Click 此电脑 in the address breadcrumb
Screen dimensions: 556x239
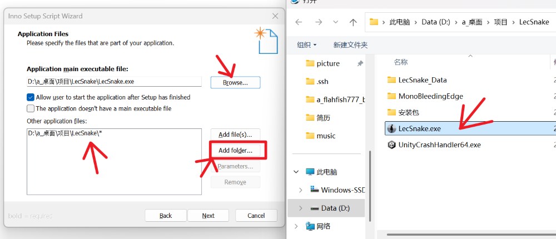coord(400,22)
